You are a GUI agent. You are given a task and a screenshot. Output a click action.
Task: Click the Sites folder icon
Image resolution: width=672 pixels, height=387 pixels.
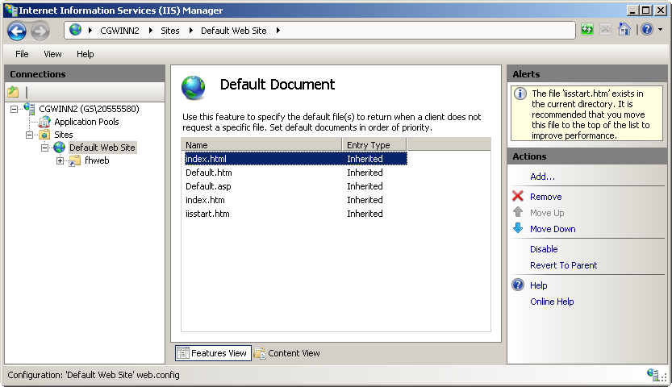(x=44, y=135)
